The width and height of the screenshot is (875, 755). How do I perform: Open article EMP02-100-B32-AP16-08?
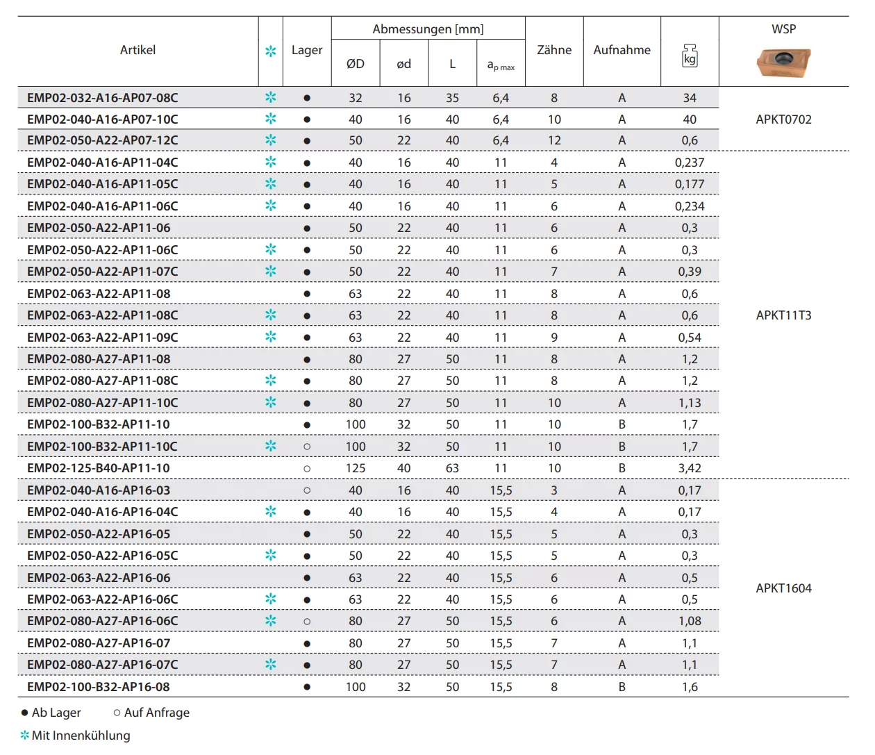(x=99, y=687)
